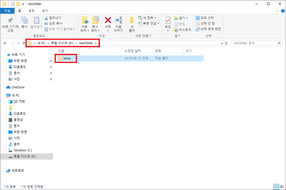Image resolution: width=286 pixels, height=190 pixels.
Task: Click the newfolder search box
Action: tap(255, 43)
